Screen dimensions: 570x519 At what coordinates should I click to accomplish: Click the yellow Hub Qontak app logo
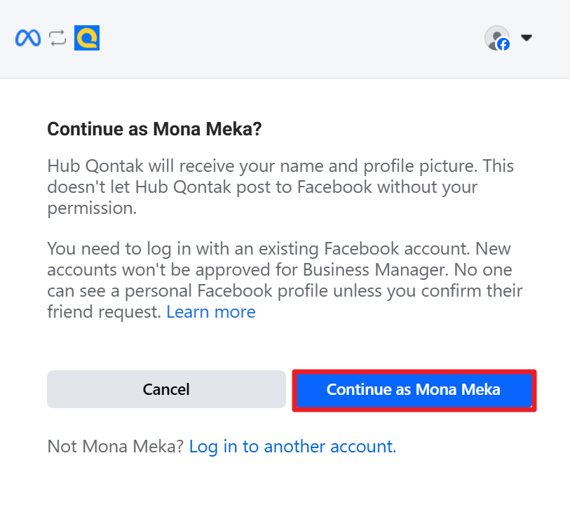pyautogui.click(x=87, y=38)
